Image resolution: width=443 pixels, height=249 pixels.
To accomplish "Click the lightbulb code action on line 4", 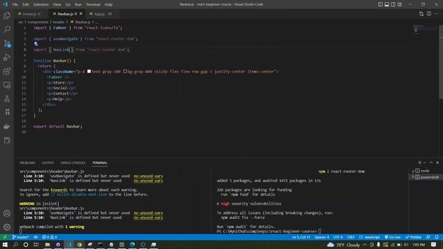I will [36, 44].
